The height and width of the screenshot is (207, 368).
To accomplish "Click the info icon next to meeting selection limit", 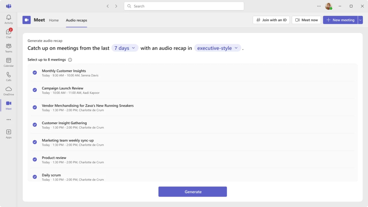I will [x=70, y=60].
